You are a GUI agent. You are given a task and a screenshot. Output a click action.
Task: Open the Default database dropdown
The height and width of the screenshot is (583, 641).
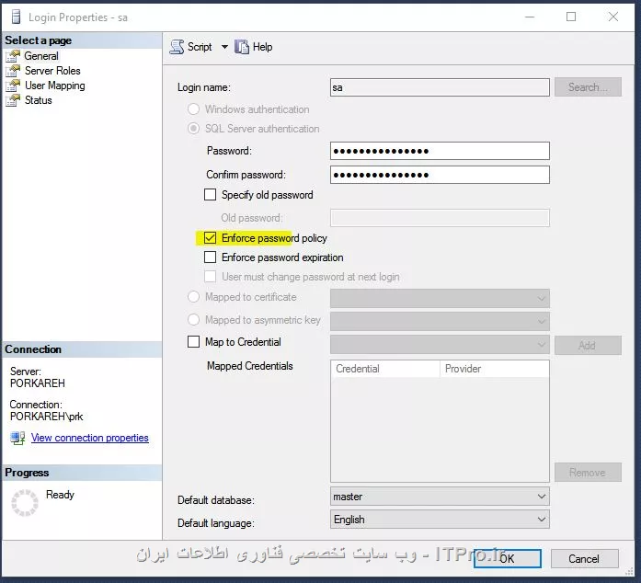tap(440, 497)
